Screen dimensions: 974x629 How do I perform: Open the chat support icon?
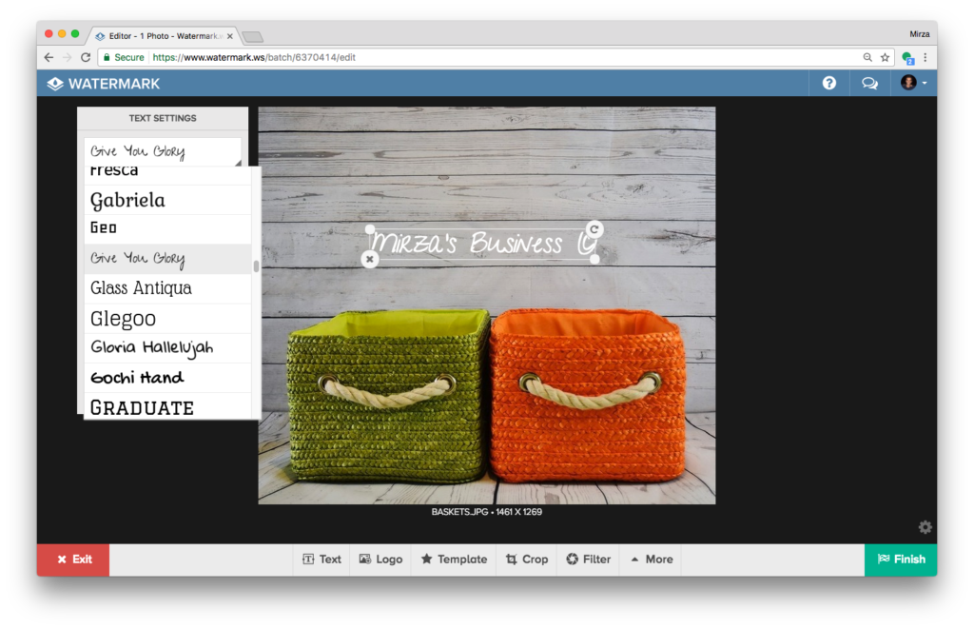tap(869, 84)
